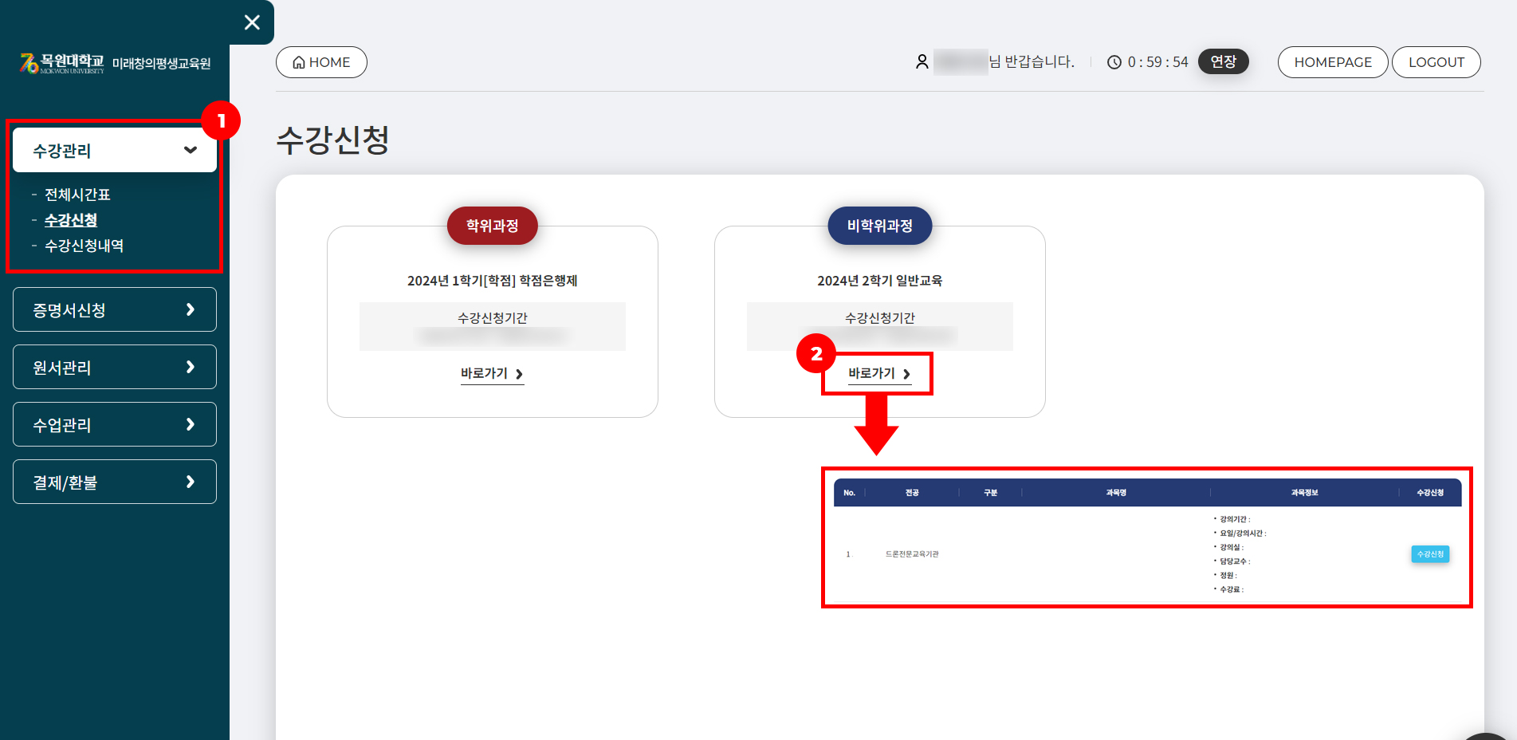Click the 수강신청 page heading
This screenshot has height=740, width=1517.
pyautogui.click(x=332, y=140)
